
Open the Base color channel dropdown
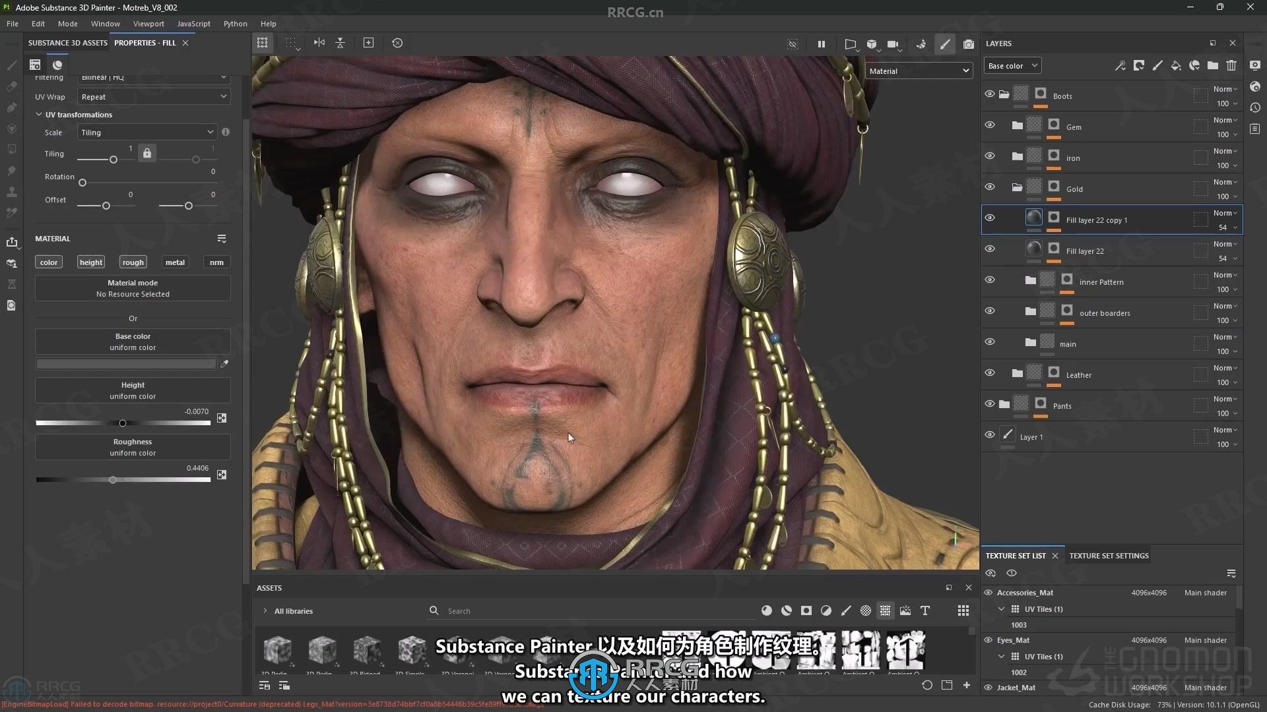[x=1013, y=66]
